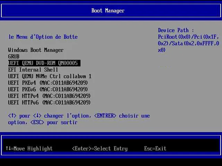Click the Esc=Exit hint
The height and width of the screenshot is (166, 222).
[x=155, y=148]
